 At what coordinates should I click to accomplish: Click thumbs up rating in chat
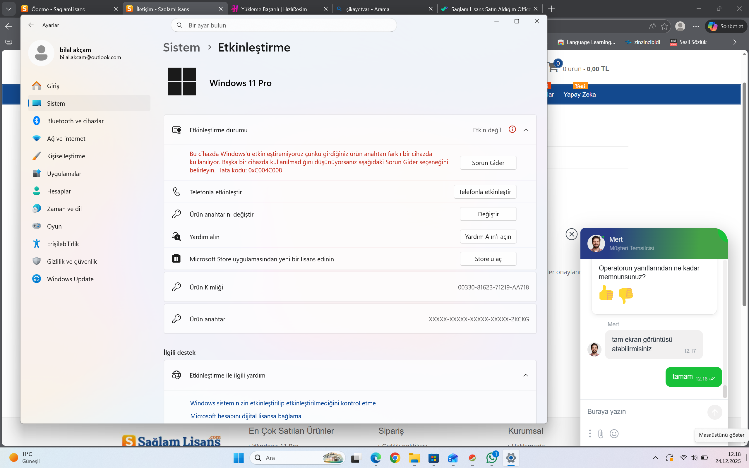point(606,293)
